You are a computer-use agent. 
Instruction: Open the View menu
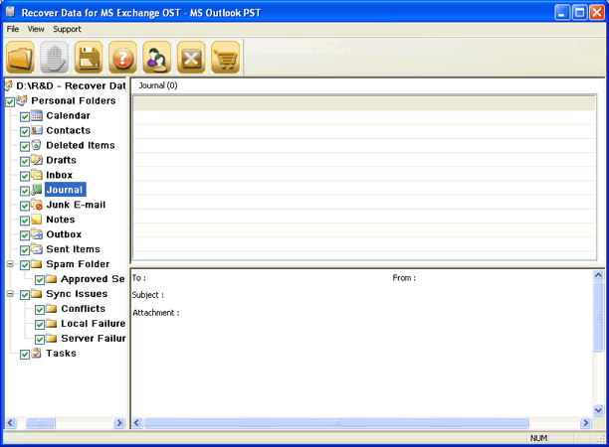(x=36, y=29)
